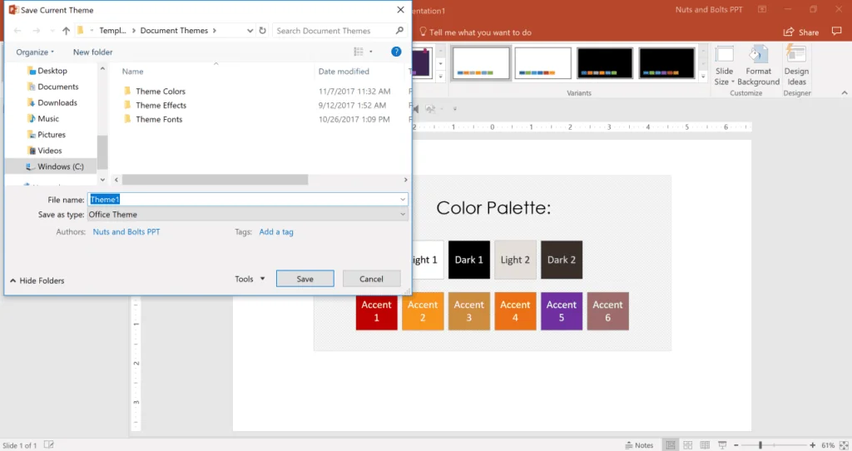This screenshot has height=451, width=852.
Task: Open the Slide Size menu
Action: pos(724,67)
